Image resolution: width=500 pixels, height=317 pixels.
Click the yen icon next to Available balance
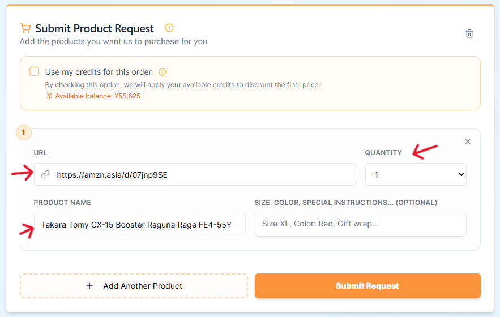(x=49, y=96)
